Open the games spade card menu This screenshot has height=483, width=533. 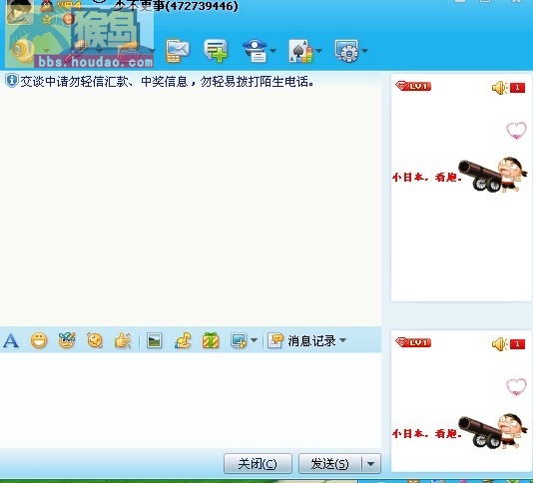tap(300, 51)
